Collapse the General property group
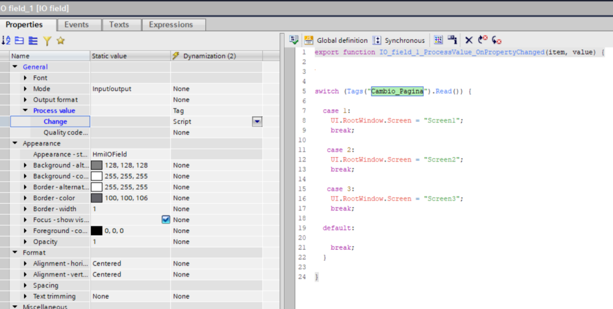Image resolution: width=613 pixels, height=309 pixels. pos(15,67)
